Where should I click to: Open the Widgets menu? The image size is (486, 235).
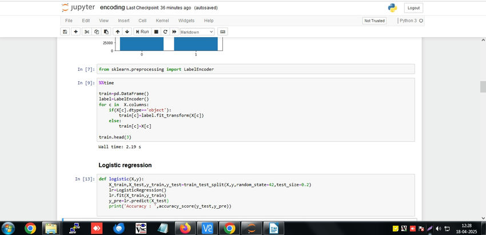[186, 21]
